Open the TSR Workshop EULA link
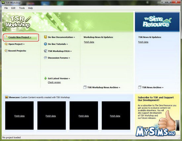This screenshot has height=141, width=182. (x=60, y=51)
